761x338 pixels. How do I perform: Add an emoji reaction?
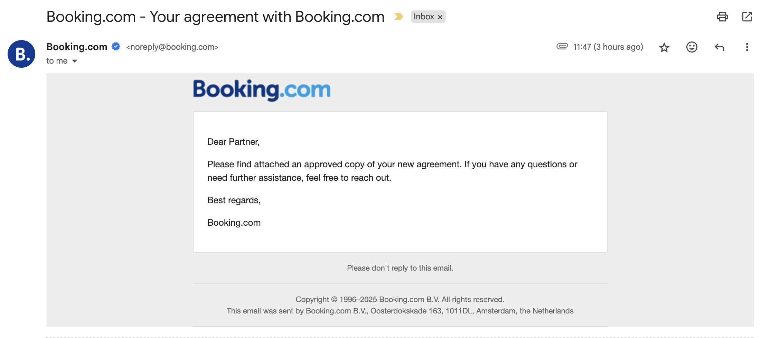tap(692, 47)
